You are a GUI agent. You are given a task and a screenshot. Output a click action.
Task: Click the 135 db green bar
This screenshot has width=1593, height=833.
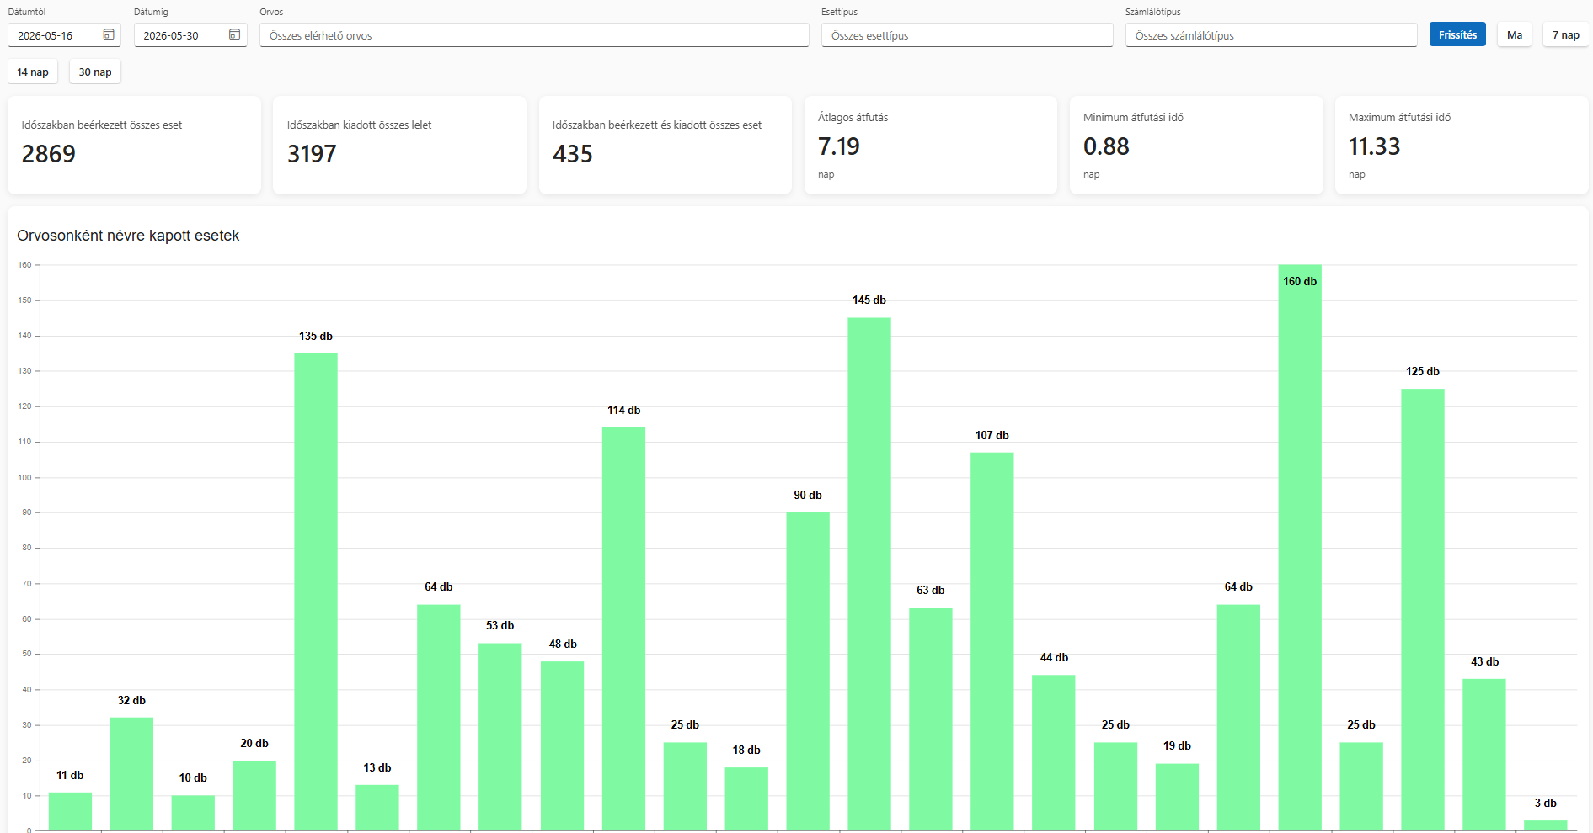pos(316,592)
